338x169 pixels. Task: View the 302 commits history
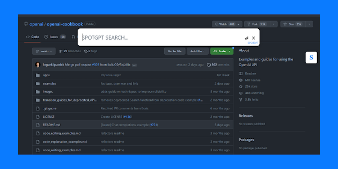click(218, 65)
